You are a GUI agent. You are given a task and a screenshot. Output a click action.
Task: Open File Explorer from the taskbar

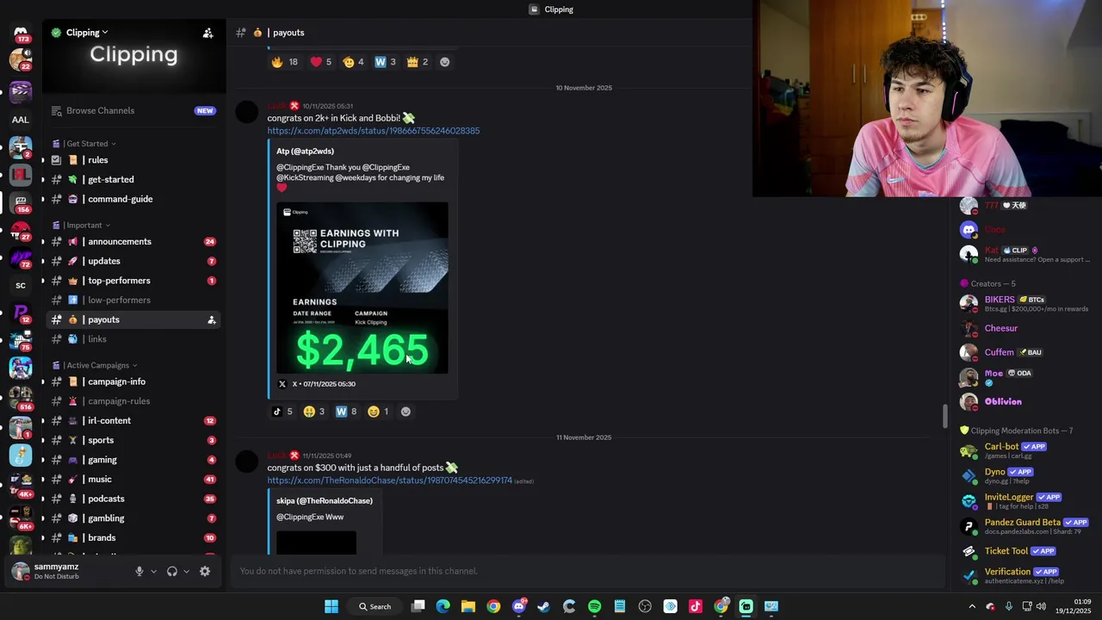click(x=467, y=606)
